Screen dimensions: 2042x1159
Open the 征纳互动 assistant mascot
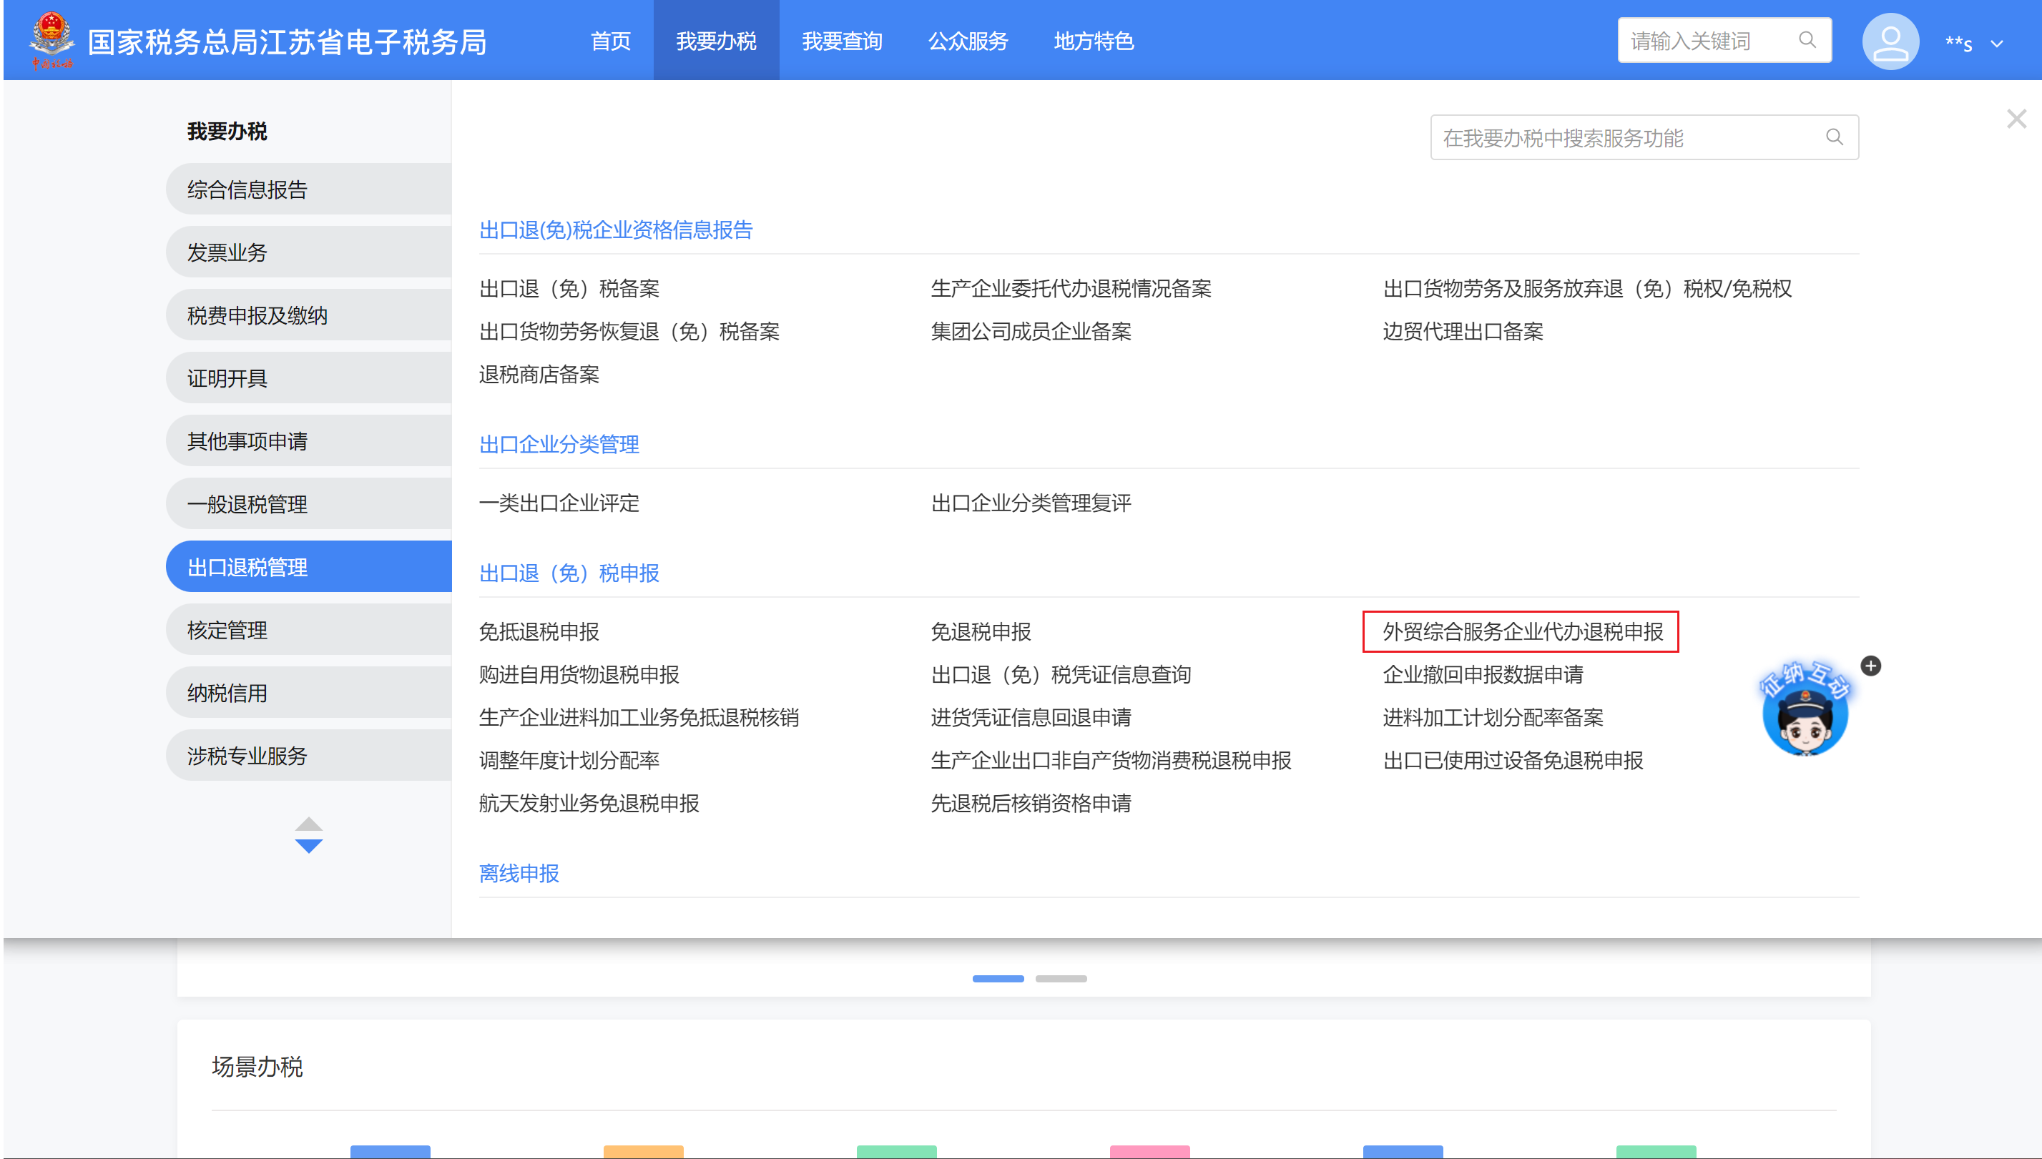[1804, 710]
